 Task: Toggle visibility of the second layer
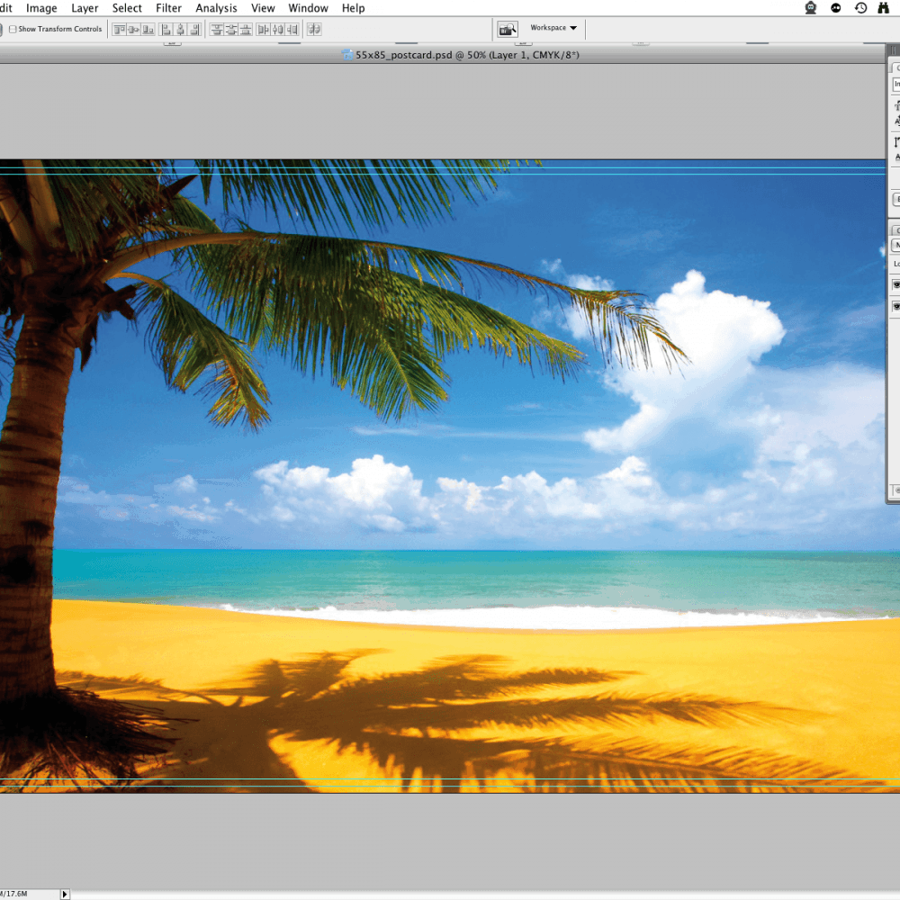coord(895,307)
